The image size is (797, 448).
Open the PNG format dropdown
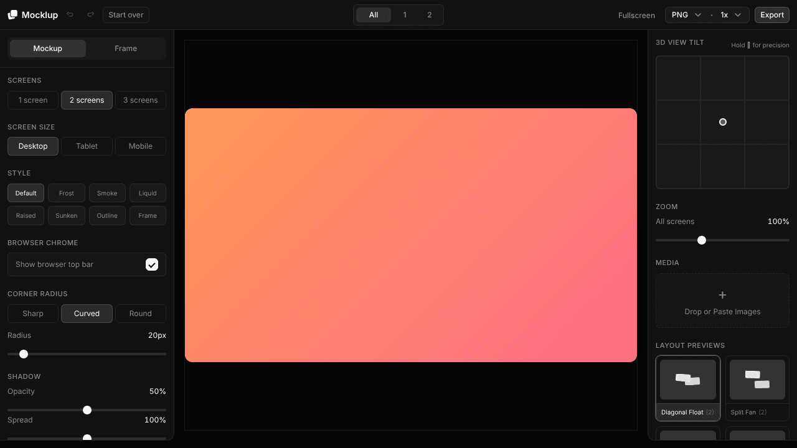[x=686, y=15]
